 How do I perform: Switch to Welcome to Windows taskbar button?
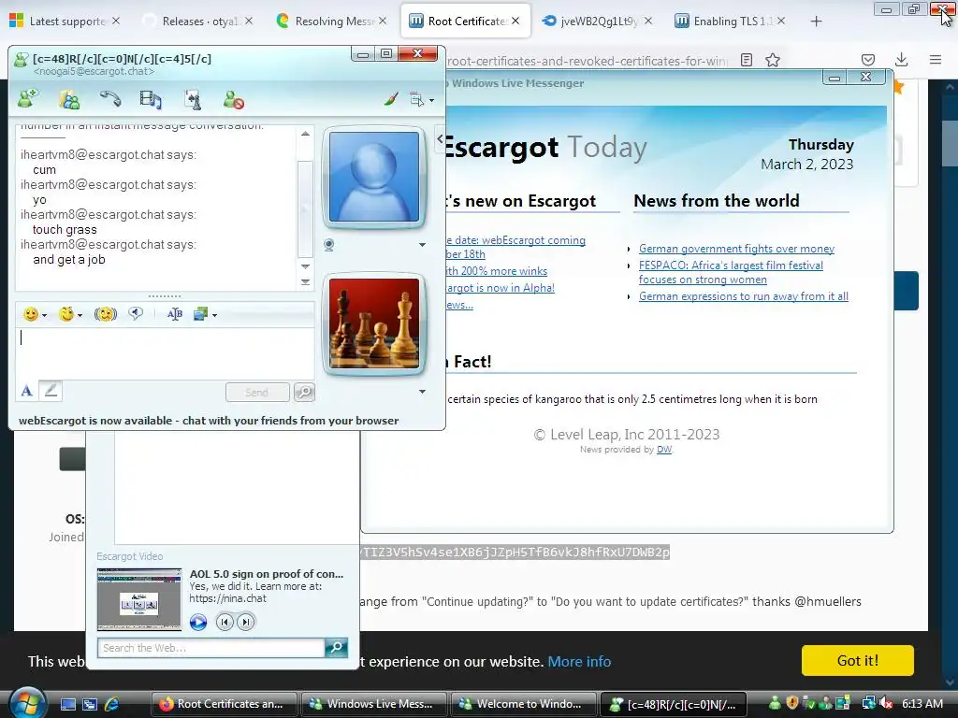click(522, 704)
